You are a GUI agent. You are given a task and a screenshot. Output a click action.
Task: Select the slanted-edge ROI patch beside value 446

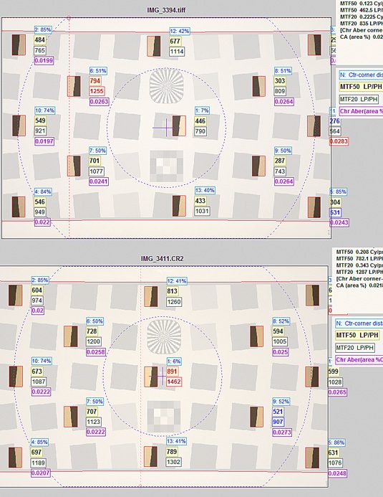[x=179, y=126]
